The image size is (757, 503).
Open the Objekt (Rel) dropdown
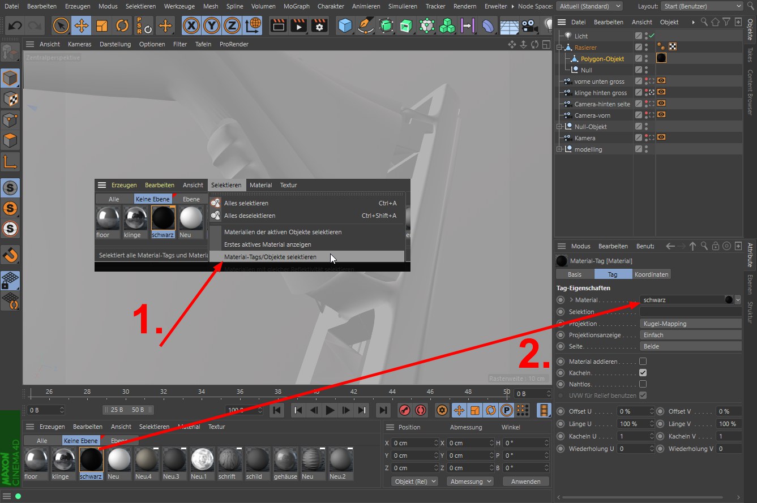pyautogui.click(x=414, y=481)
